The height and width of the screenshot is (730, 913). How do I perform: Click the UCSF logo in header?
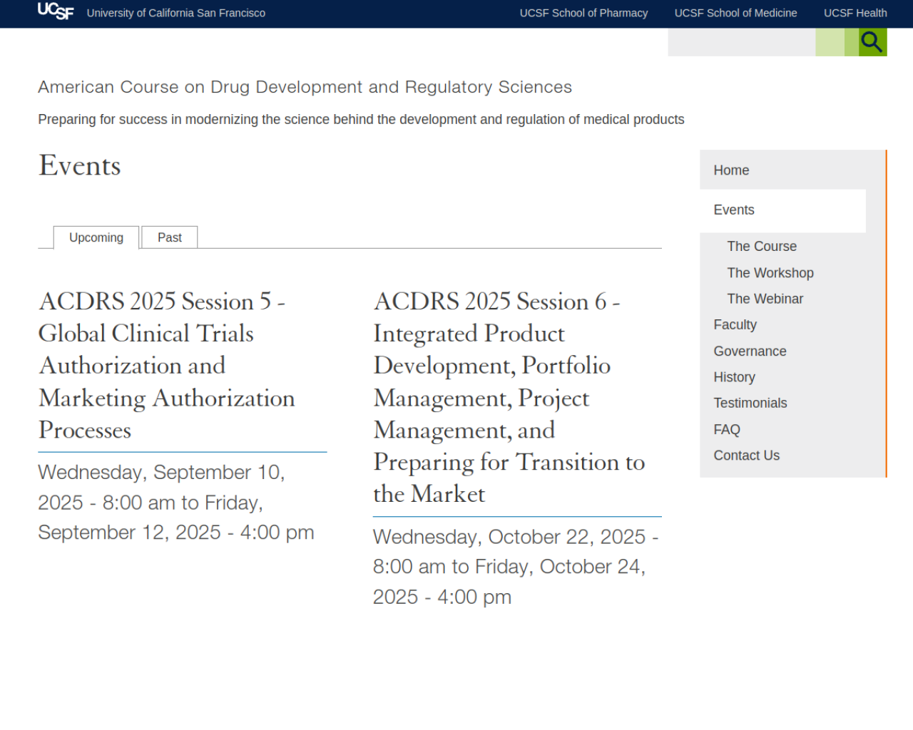[x=56, y=11]
